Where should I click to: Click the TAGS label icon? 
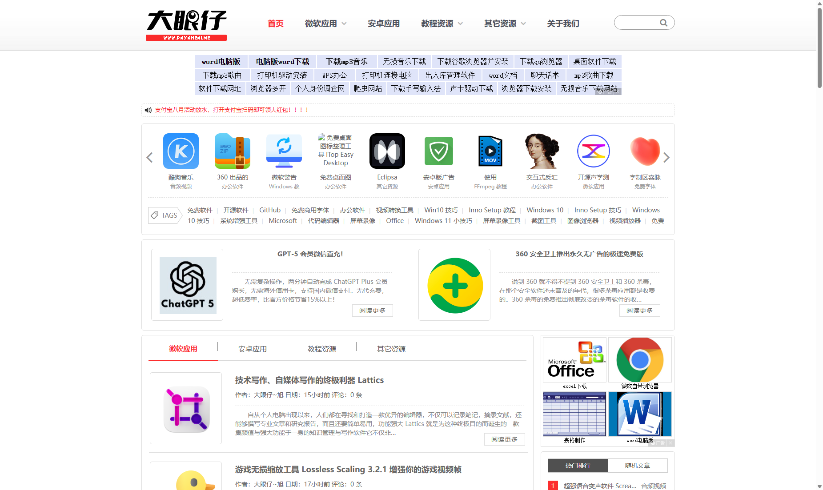(165, 215)
